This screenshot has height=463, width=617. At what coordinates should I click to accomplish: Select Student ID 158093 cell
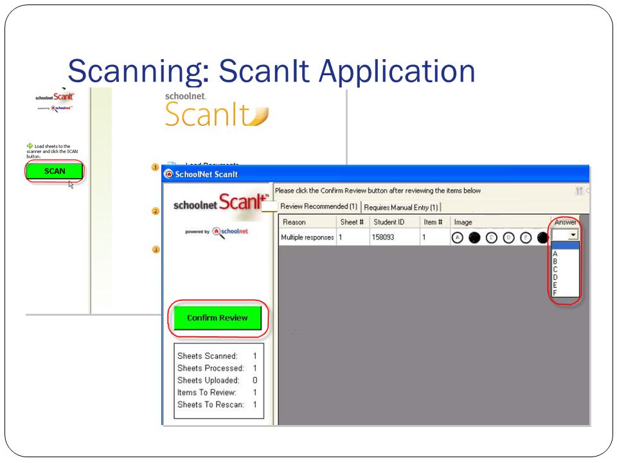click(395, 237)
